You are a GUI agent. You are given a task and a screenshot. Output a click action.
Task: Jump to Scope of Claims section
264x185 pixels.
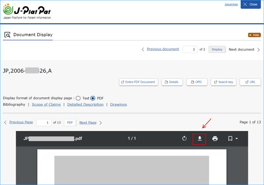click(46, 105)
